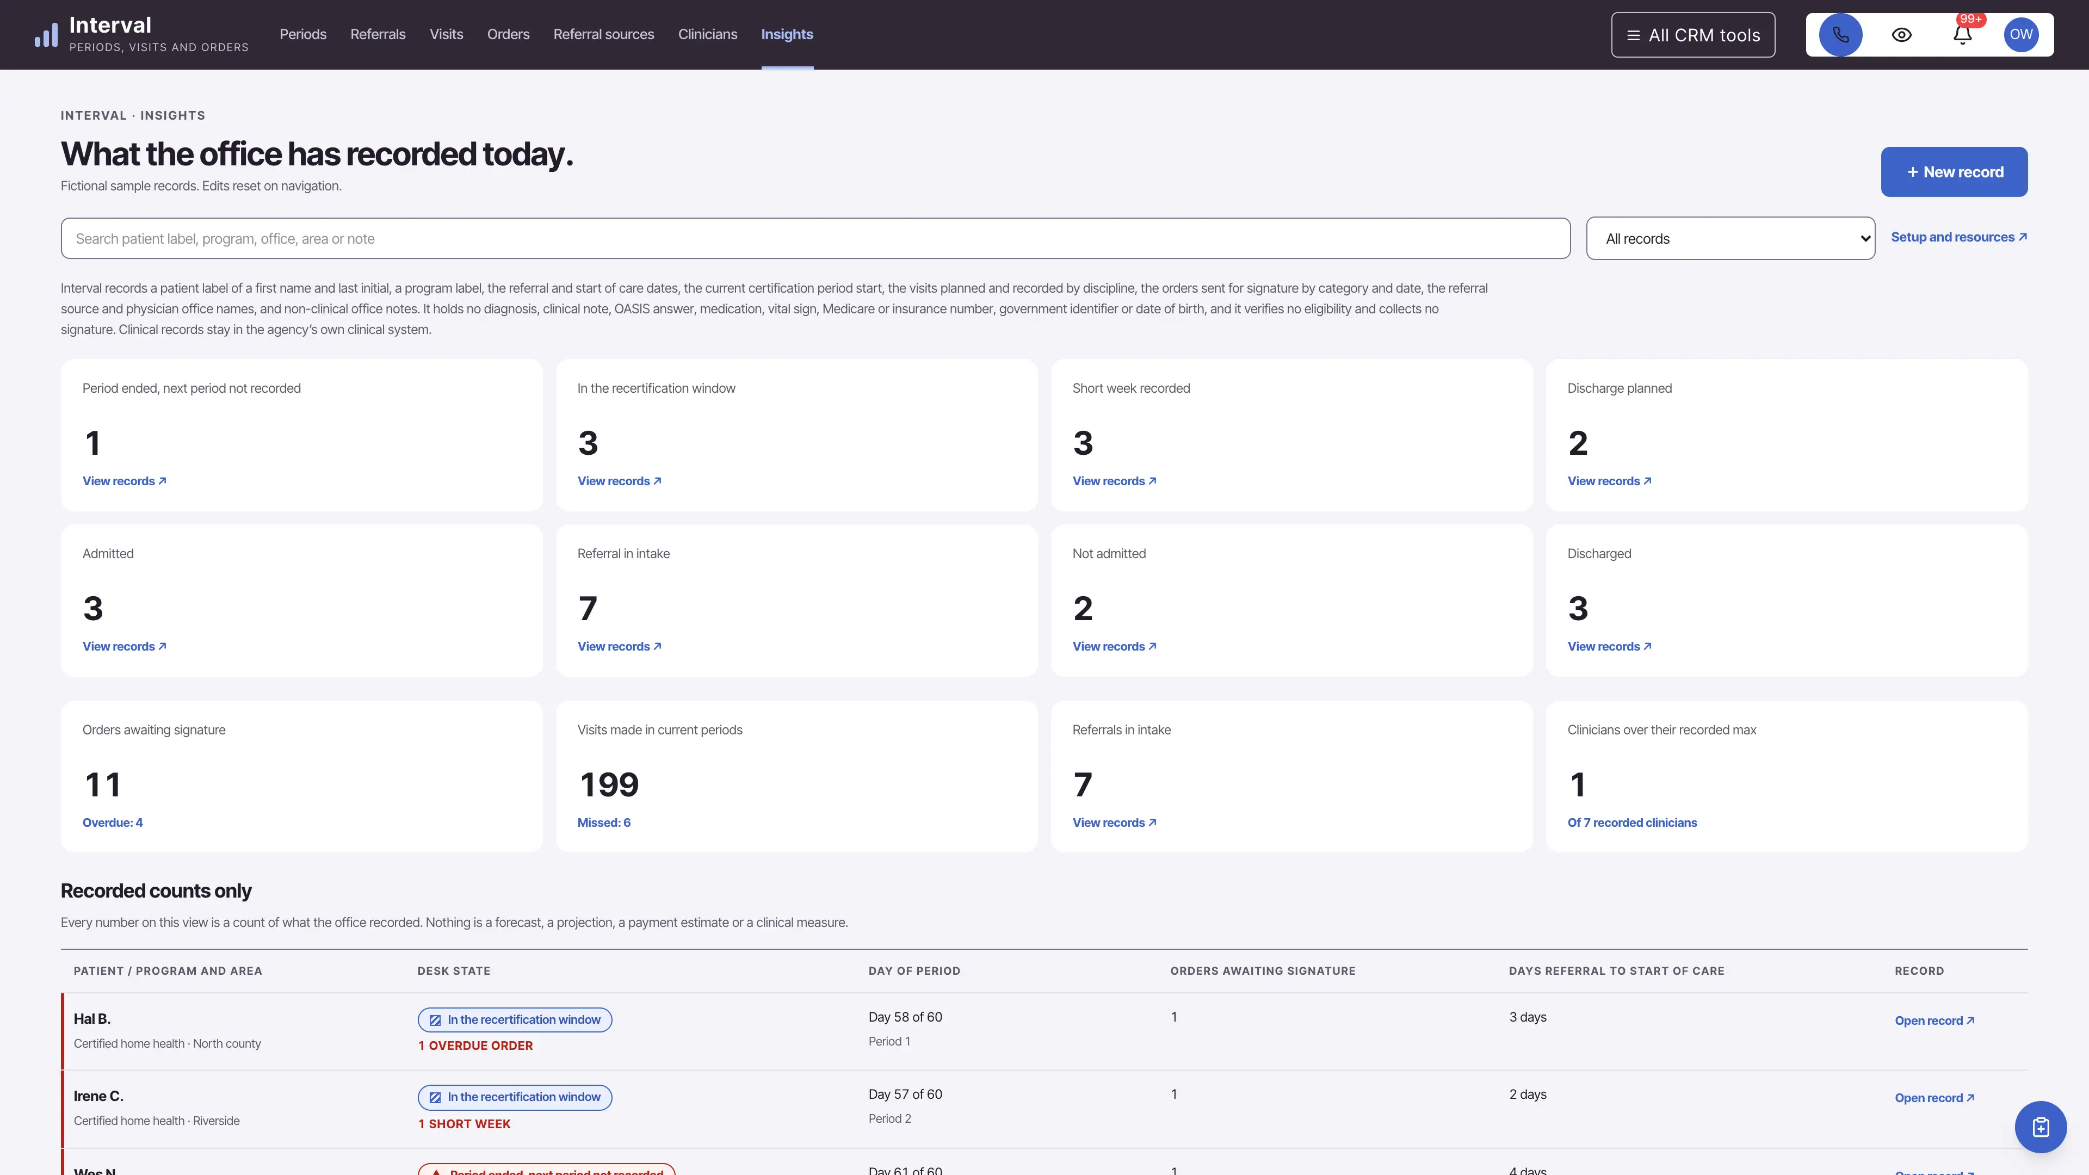Image resolution: width=2089 pixels, height=1175 pixels.
Task: View records for Discharge planned
Action: [x=1609, y=481]
